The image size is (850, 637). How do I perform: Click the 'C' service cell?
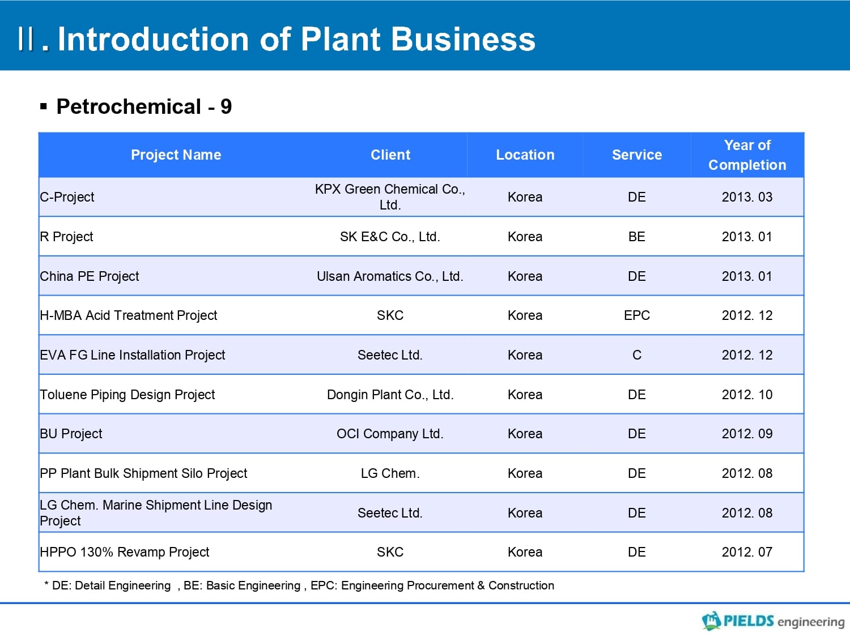point(637,355)
